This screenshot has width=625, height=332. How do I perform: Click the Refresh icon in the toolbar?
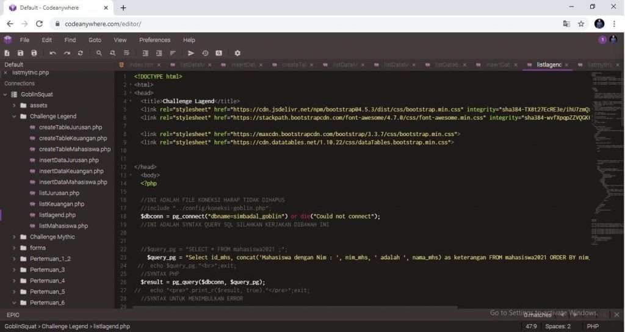(80, 53)
